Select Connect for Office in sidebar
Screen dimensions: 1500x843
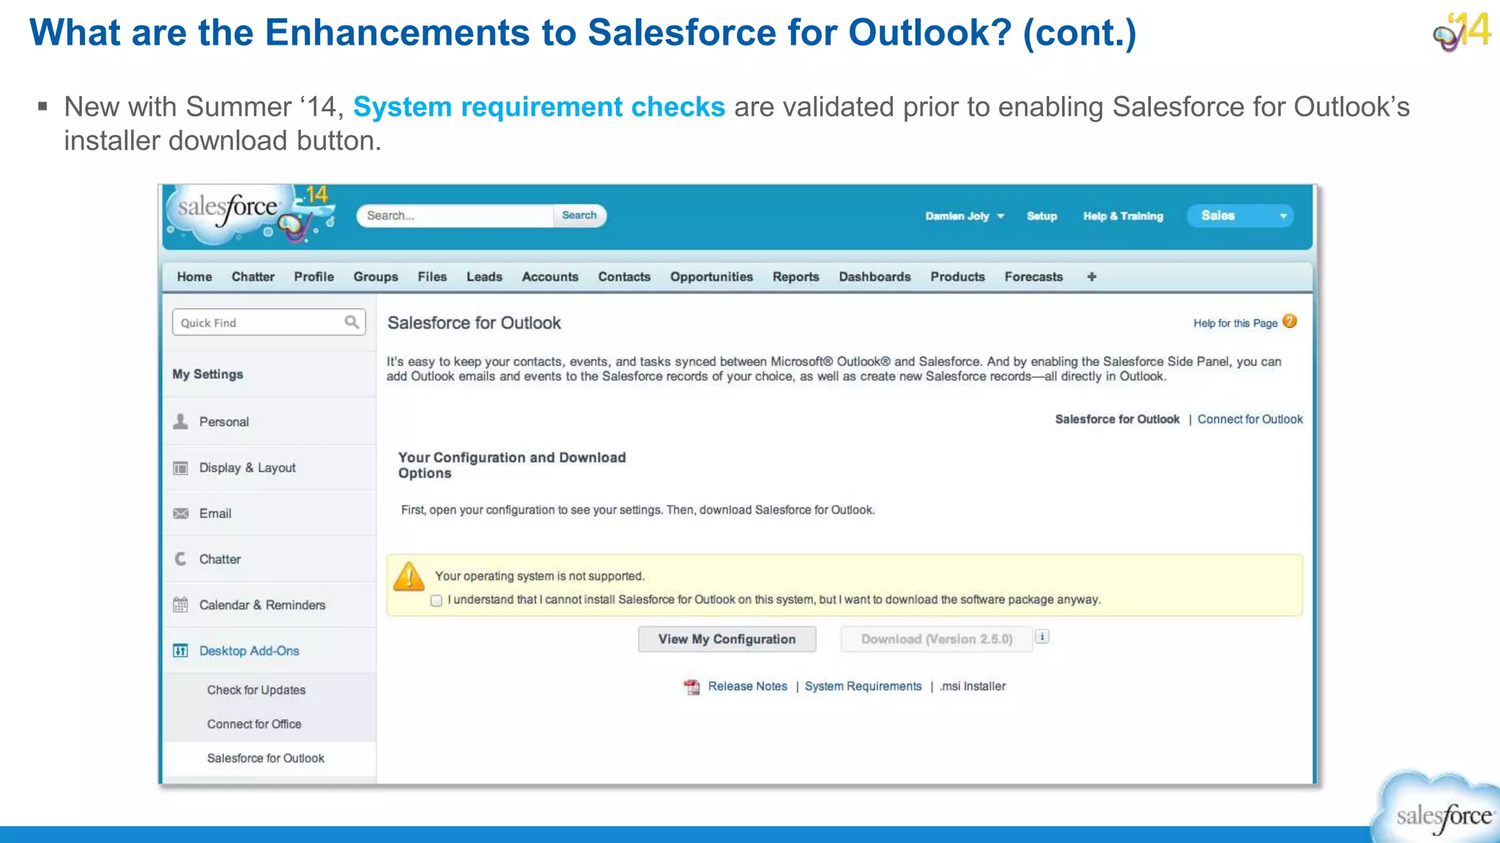click(x=254, y=724)
